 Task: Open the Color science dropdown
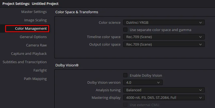164,23
